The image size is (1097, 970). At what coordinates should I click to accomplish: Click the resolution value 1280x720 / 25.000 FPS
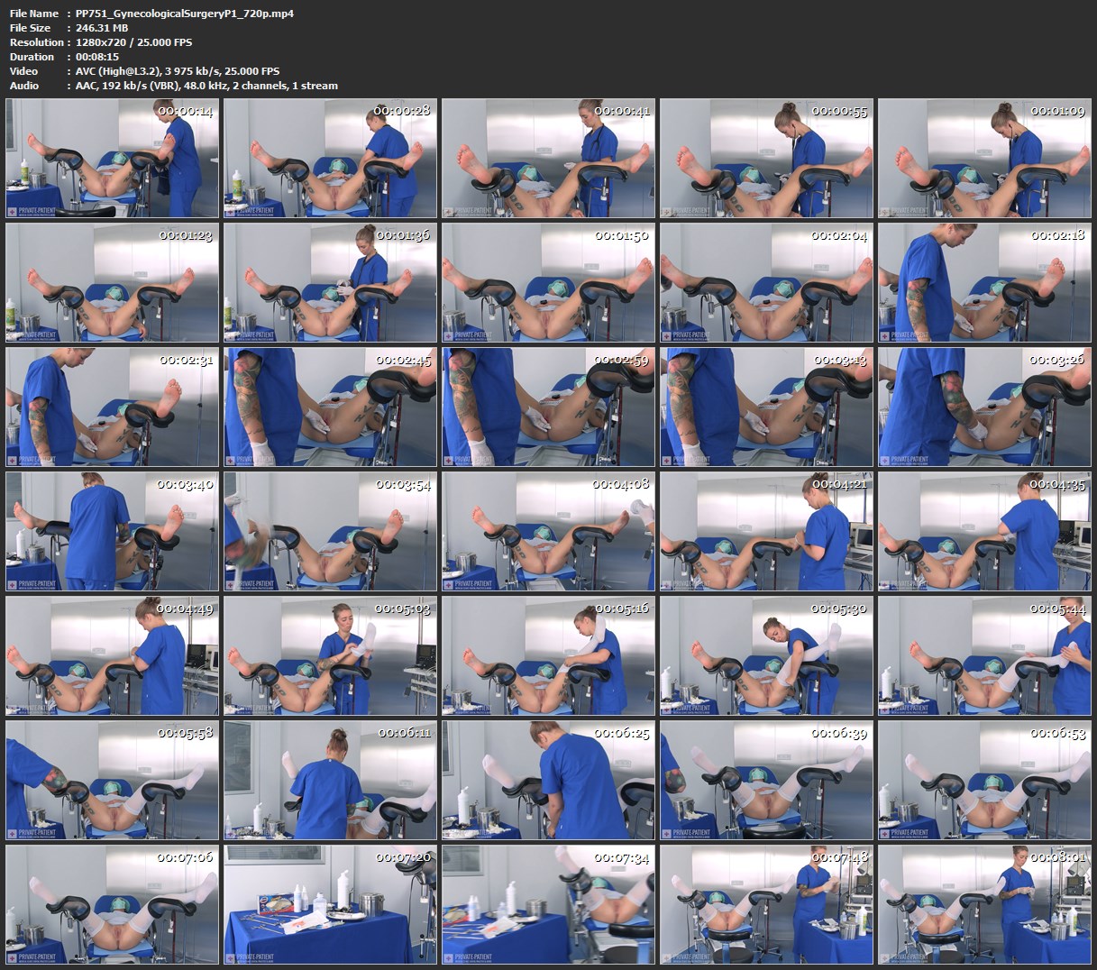[133, 42]
